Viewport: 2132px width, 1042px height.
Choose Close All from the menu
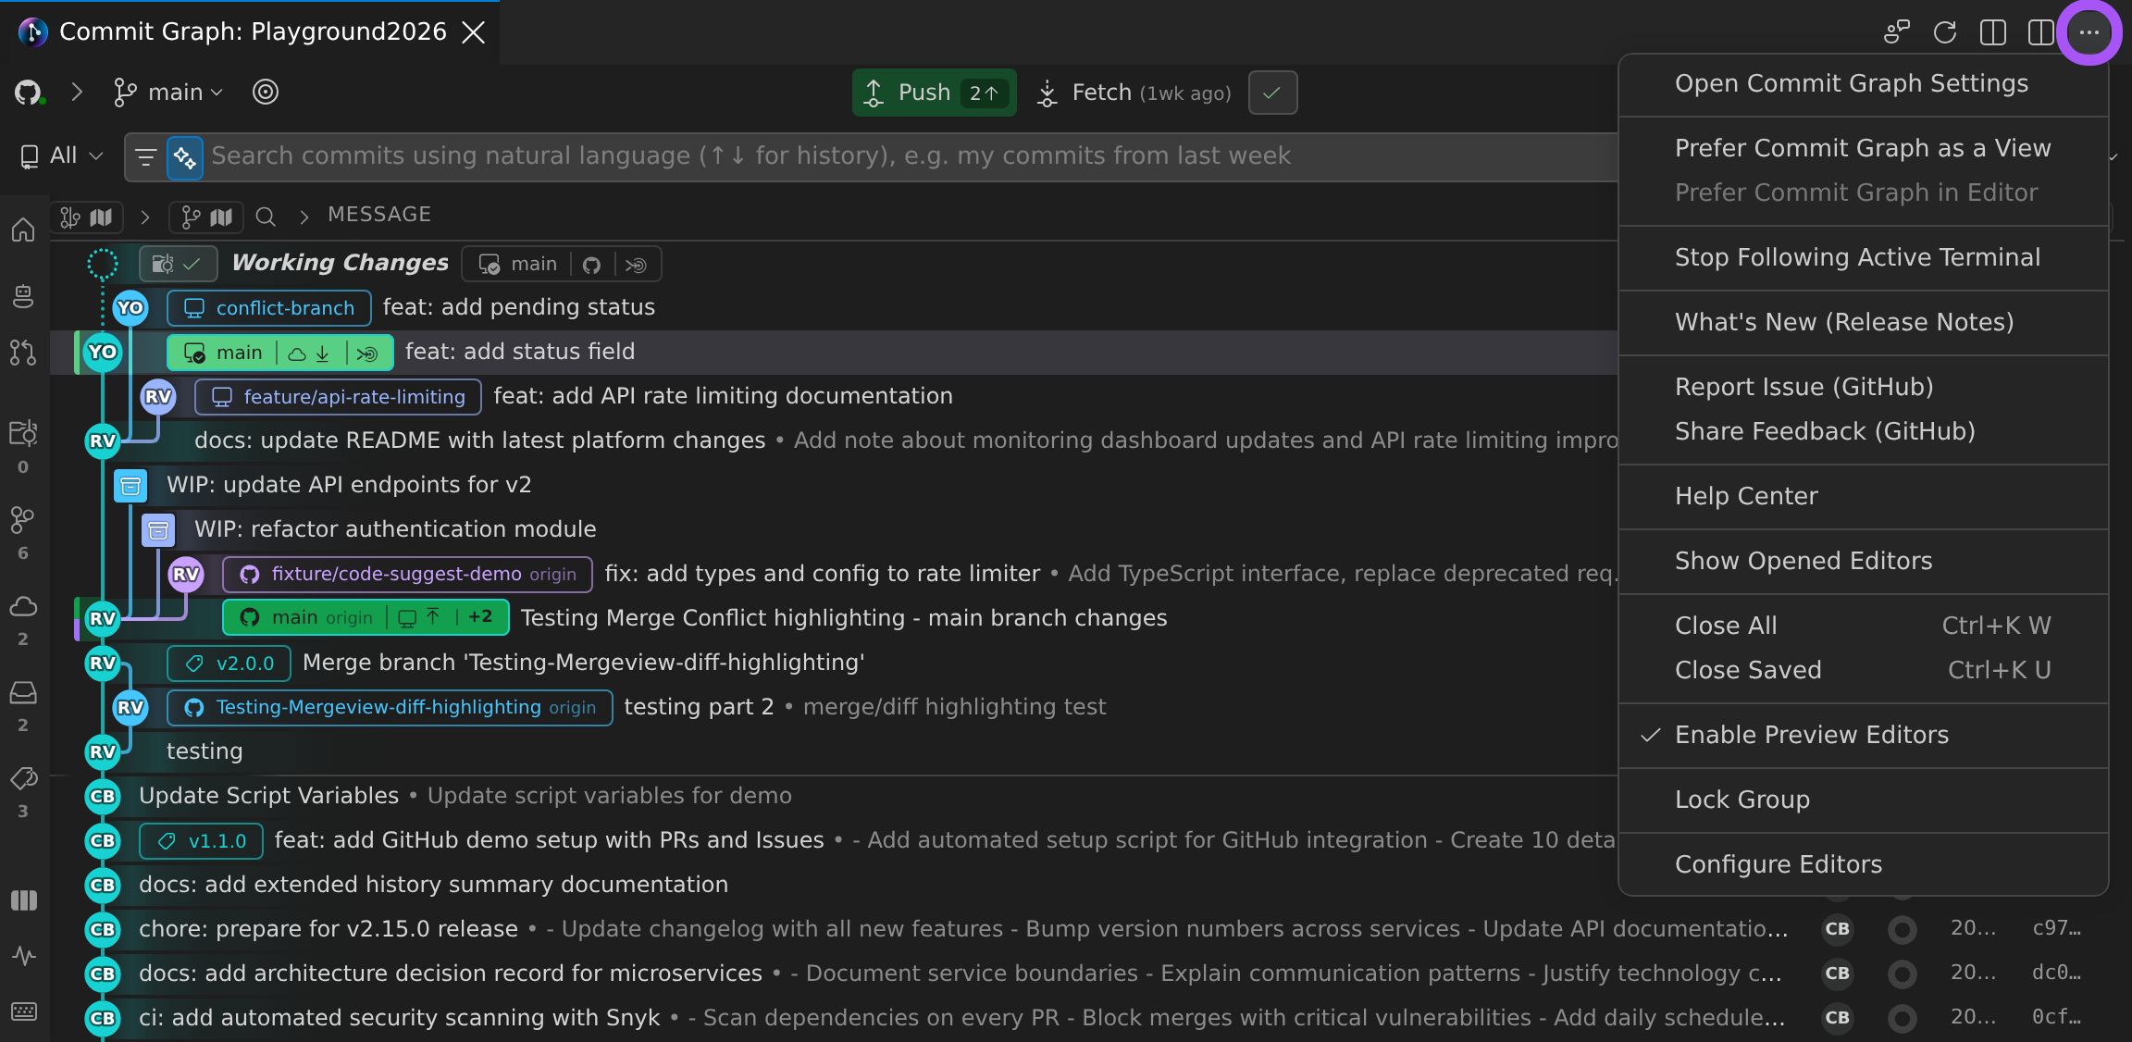(1863, 626)
